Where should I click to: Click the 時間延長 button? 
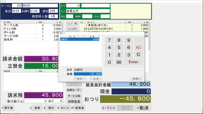click(x=74, y=102)
